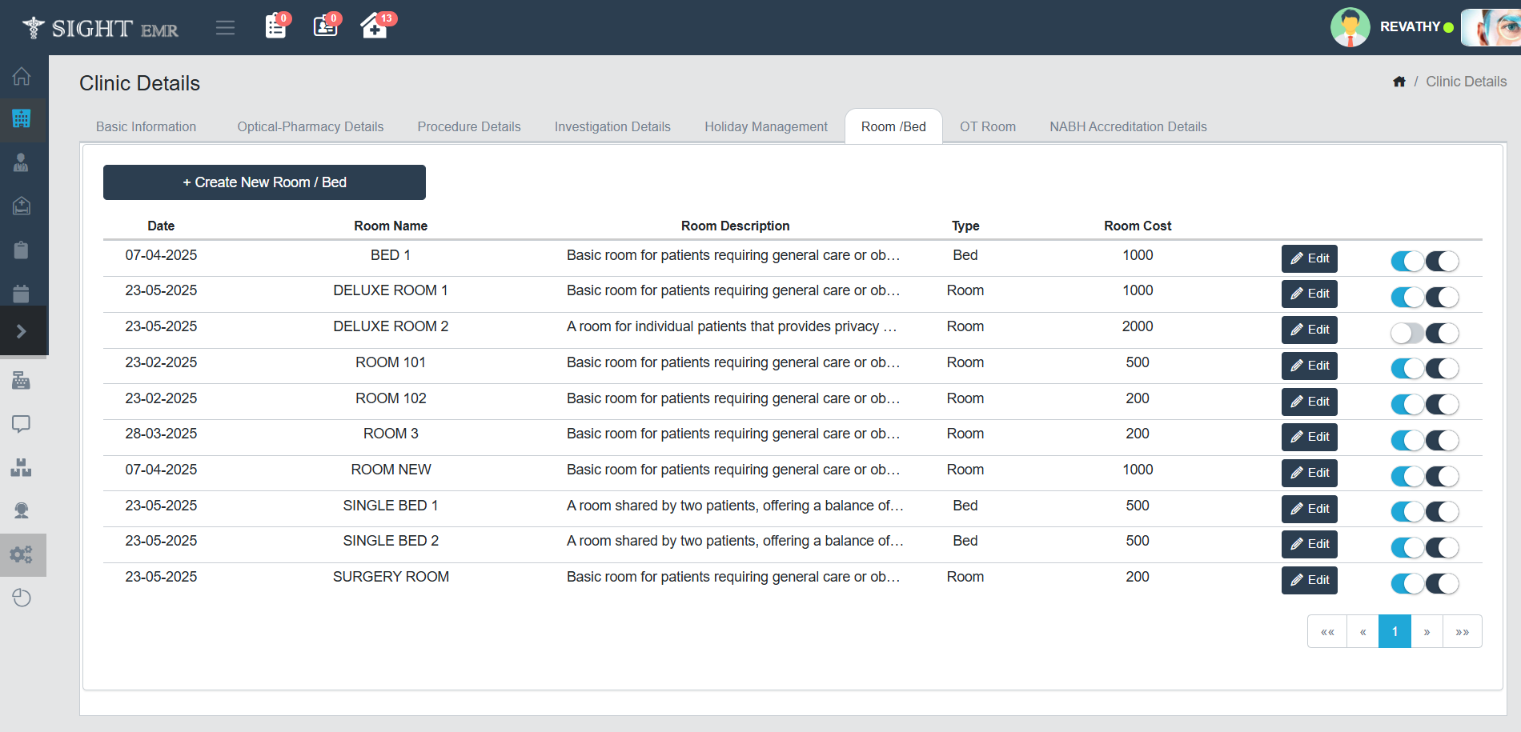Click the chat message icon in sidebar
Viewport: 1521px width, 732px height.
(22, 424)
